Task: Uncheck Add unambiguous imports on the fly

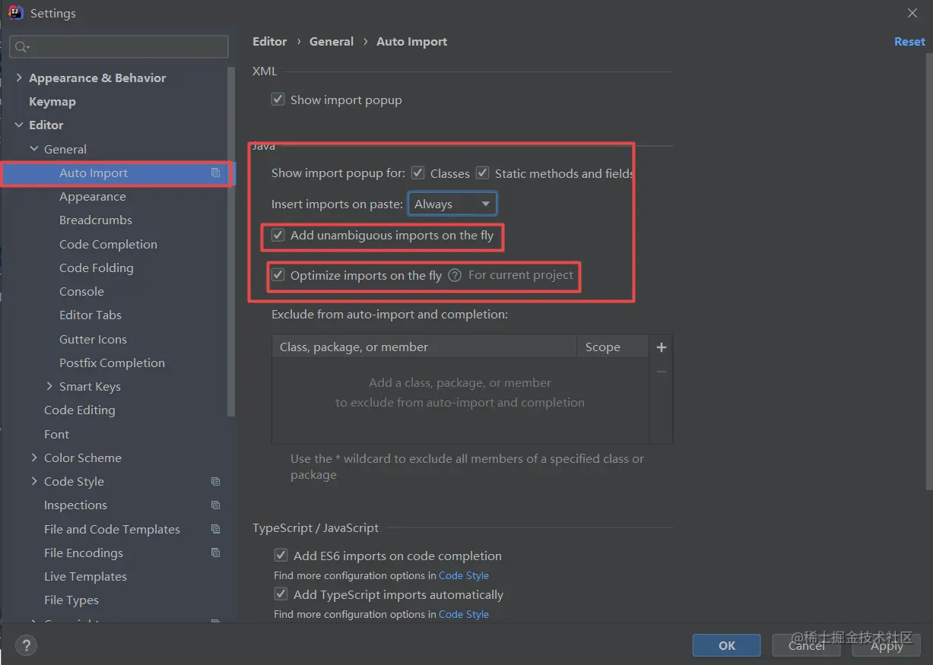Action: pyautogui.click(x=278, y=236)
